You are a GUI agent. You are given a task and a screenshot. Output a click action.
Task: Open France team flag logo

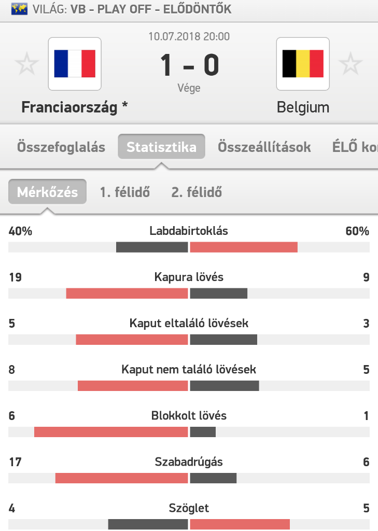click(x=75, y=64)
